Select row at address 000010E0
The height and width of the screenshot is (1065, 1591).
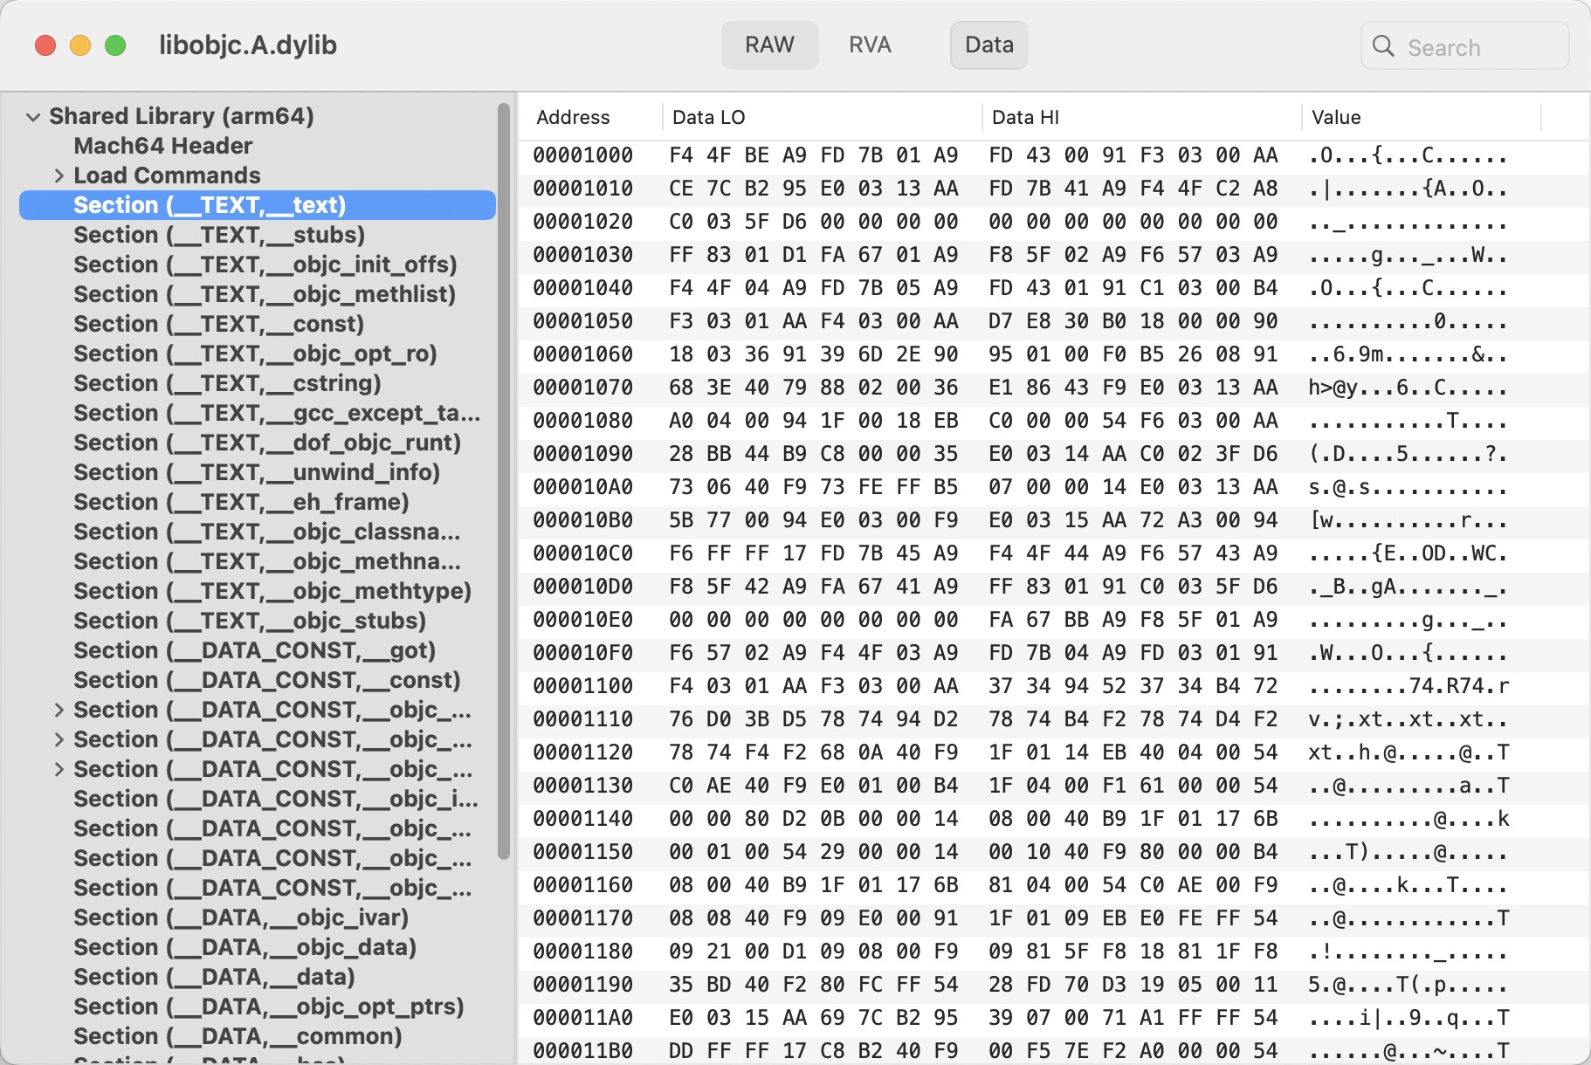click(1054, 620)
